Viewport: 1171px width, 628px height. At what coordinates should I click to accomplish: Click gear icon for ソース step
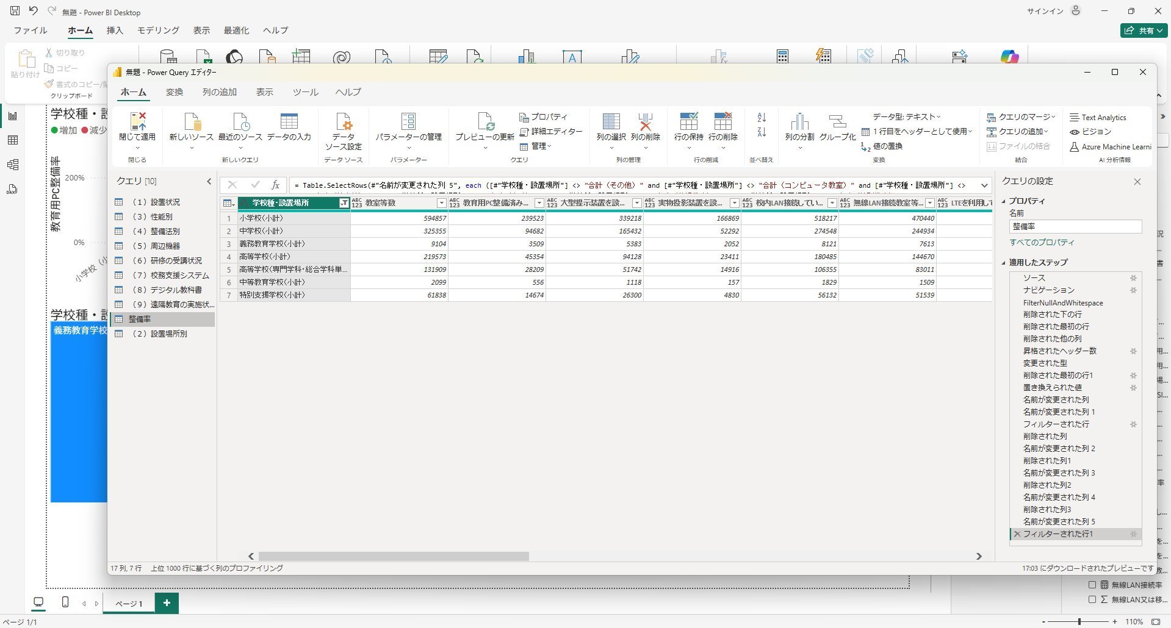(1133, 278)
